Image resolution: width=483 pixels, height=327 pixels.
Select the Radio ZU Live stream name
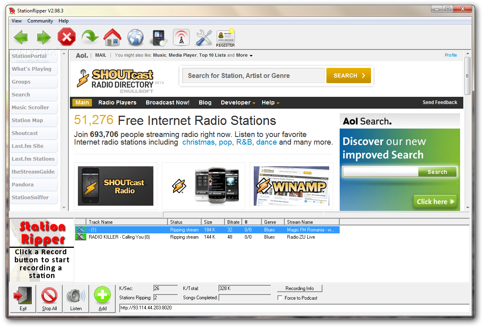301,237
